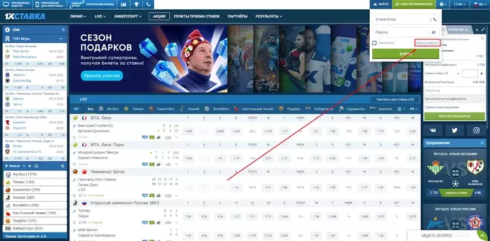Open the RU language dropdown
The image size is (490, 241).
[x=480, y=5]
